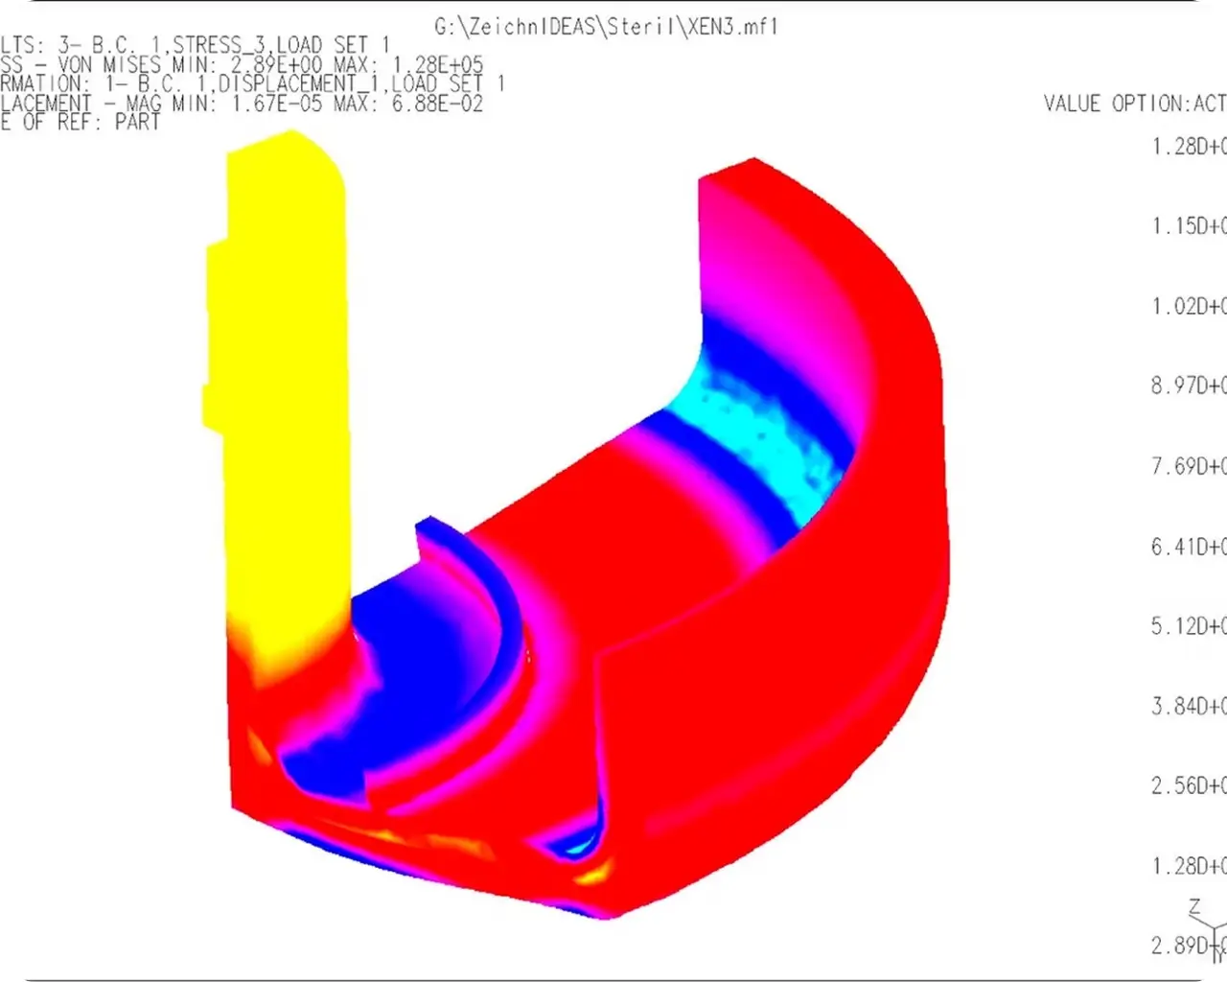Select the STRESS_3, LOAD SET 1 results line

pos(196,45)
